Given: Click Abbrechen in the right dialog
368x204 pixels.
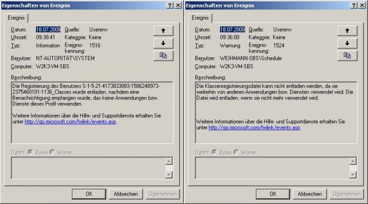Looking at the screenshot, I should pyautogui.click(x=310, y=194).
